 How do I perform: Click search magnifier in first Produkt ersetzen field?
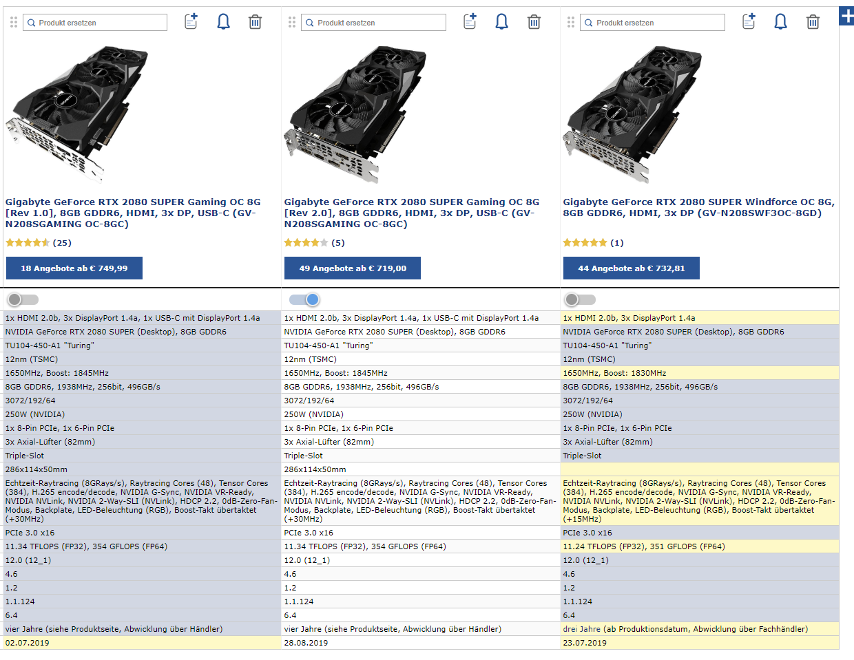click(x=31, y=23)
